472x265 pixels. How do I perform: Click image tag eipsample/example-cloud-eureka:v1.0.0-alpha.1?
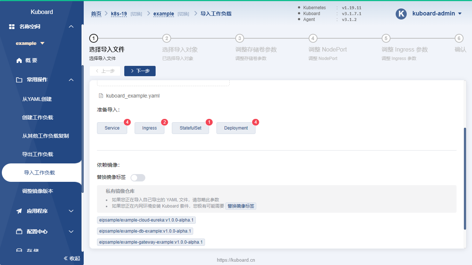point(146,220)
